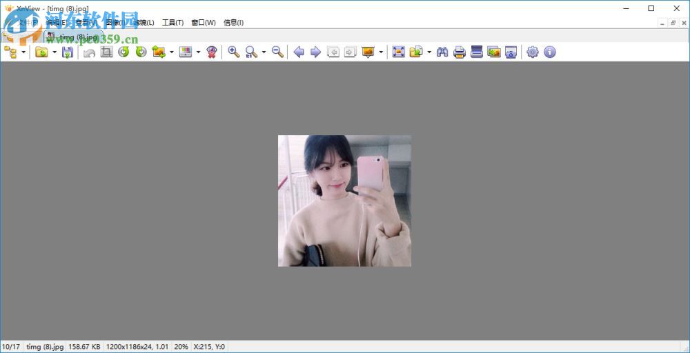Click the batch convert icon
This screenshot has width=690, height=353.
point(416,52)
